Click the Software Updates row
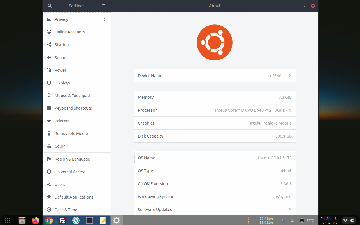360x225 pixels. [215, 209]
